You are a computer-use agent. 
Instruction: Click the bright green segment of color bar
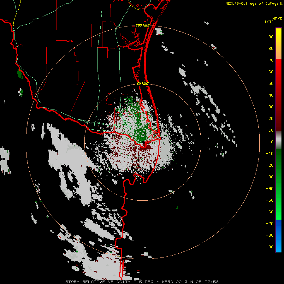(x=279, y=184)
